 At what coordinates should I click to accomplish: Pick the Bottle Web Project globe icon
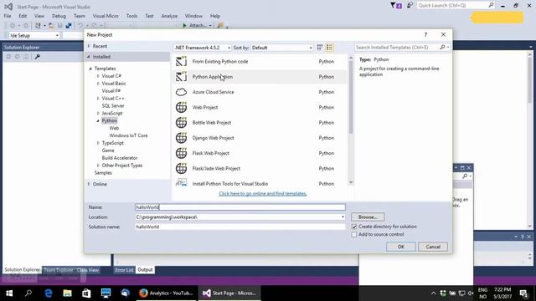(x=181, y=123)
